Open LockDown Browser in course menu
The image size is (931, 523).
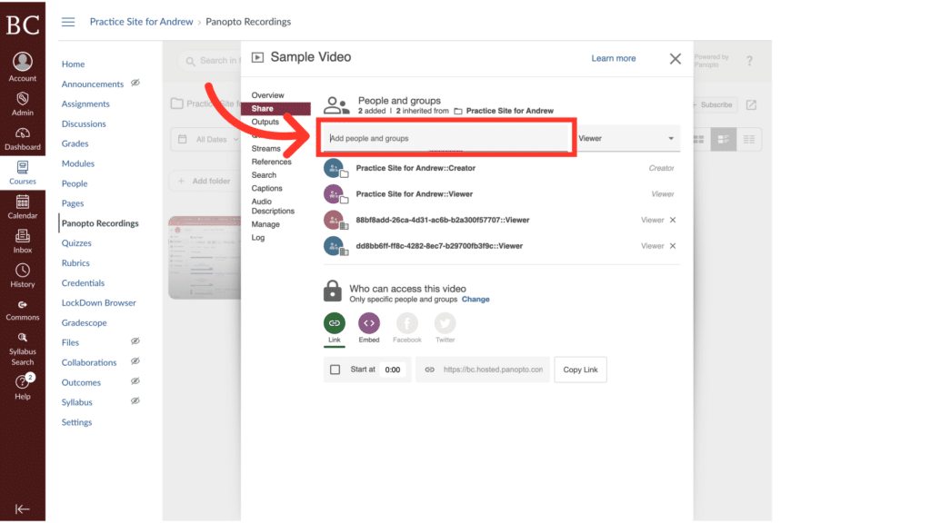pos(98,303)
